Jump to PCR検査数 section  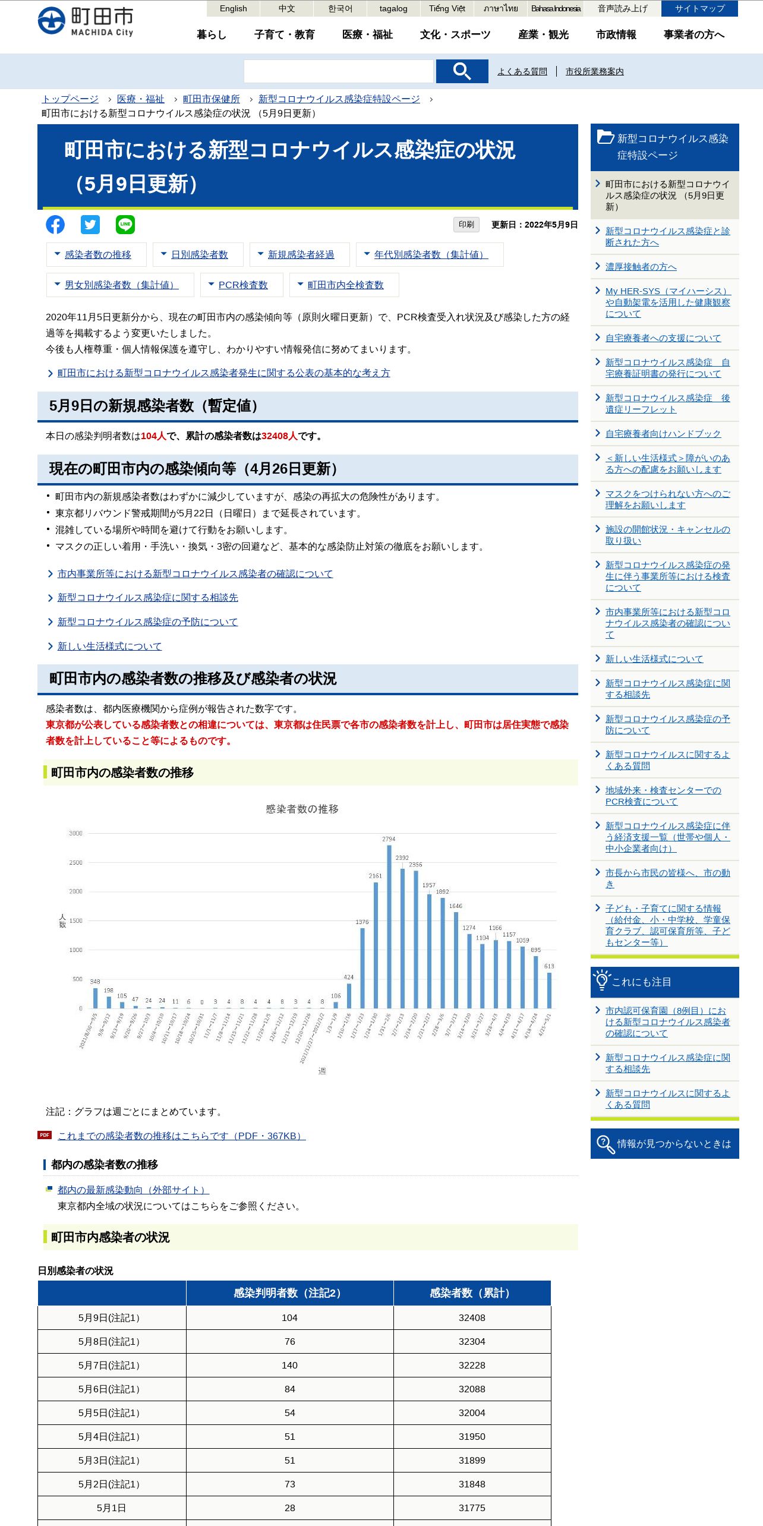pos(242,285)
